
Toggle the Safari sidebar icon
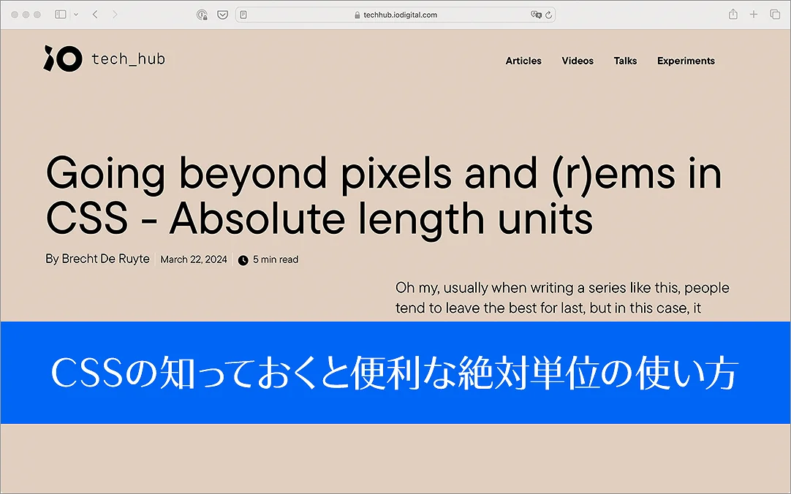pyautogui.click(x=61, y=15)
